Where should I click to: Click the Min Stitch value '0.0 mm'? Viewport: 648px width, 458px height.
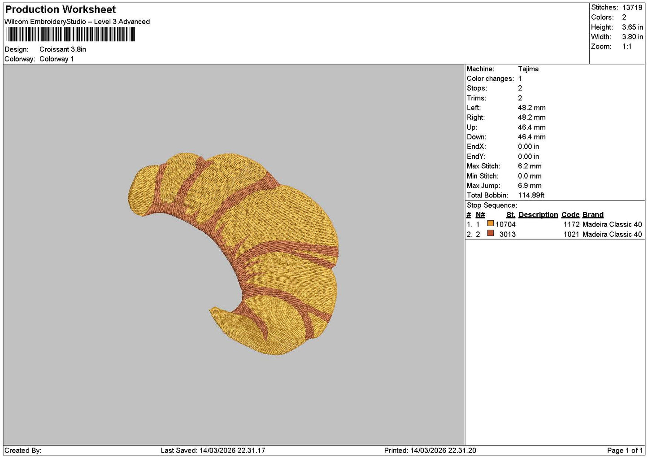530,176
